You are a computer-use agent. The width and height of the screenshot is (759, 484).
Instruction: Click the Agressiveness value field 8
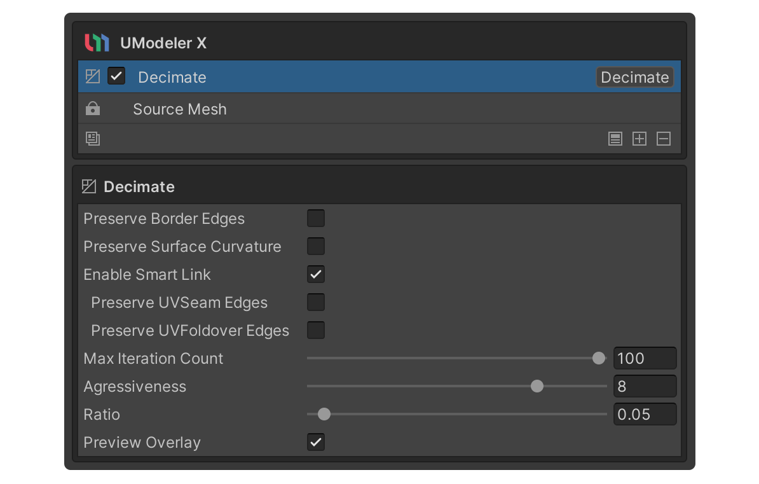[x=645, y=386]
